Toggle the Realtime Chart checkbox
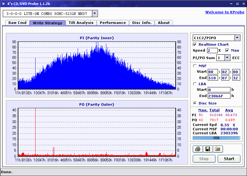Image resolution: width=247 pixels, height=176 pixels. [x=195, y=44]
